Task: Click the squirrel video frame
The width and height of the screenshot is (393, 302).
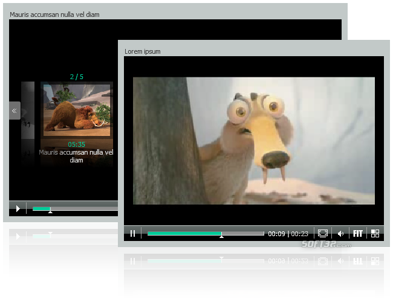Action: tap(254, 141)
